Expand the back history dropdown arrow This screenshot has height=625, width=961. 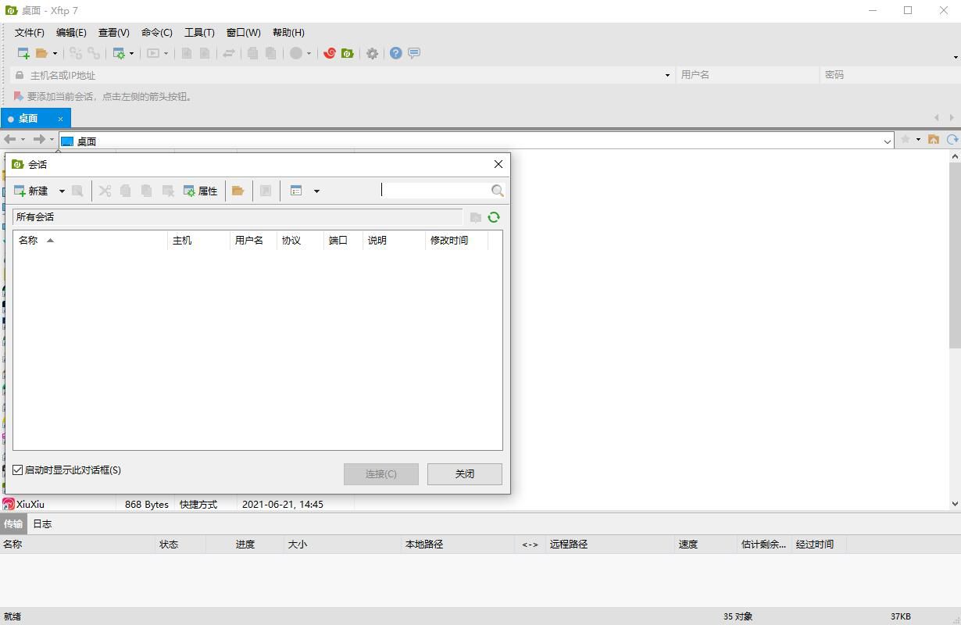[23, 139]
